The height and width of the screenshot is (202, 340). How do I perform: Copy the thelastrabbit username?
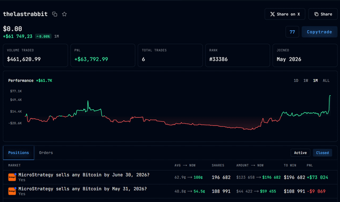pyautogui.click(x=55, y=14)
